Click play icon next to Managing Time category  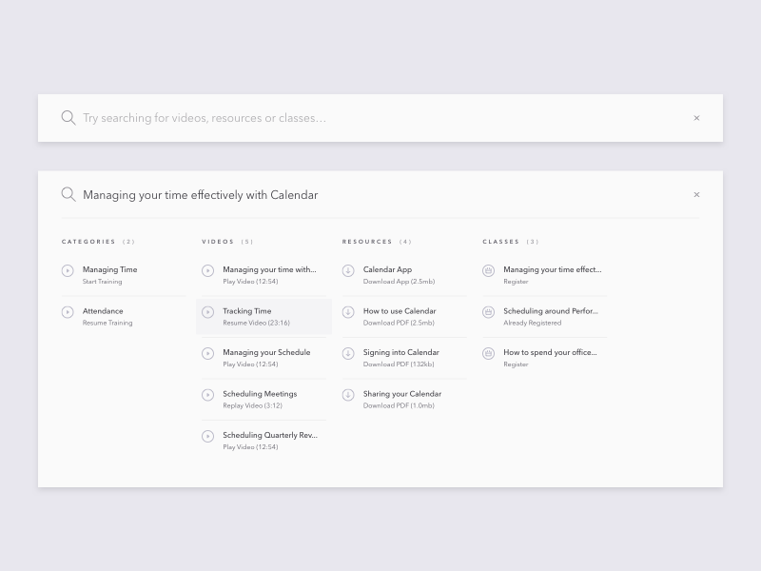[x=68, y=270]
